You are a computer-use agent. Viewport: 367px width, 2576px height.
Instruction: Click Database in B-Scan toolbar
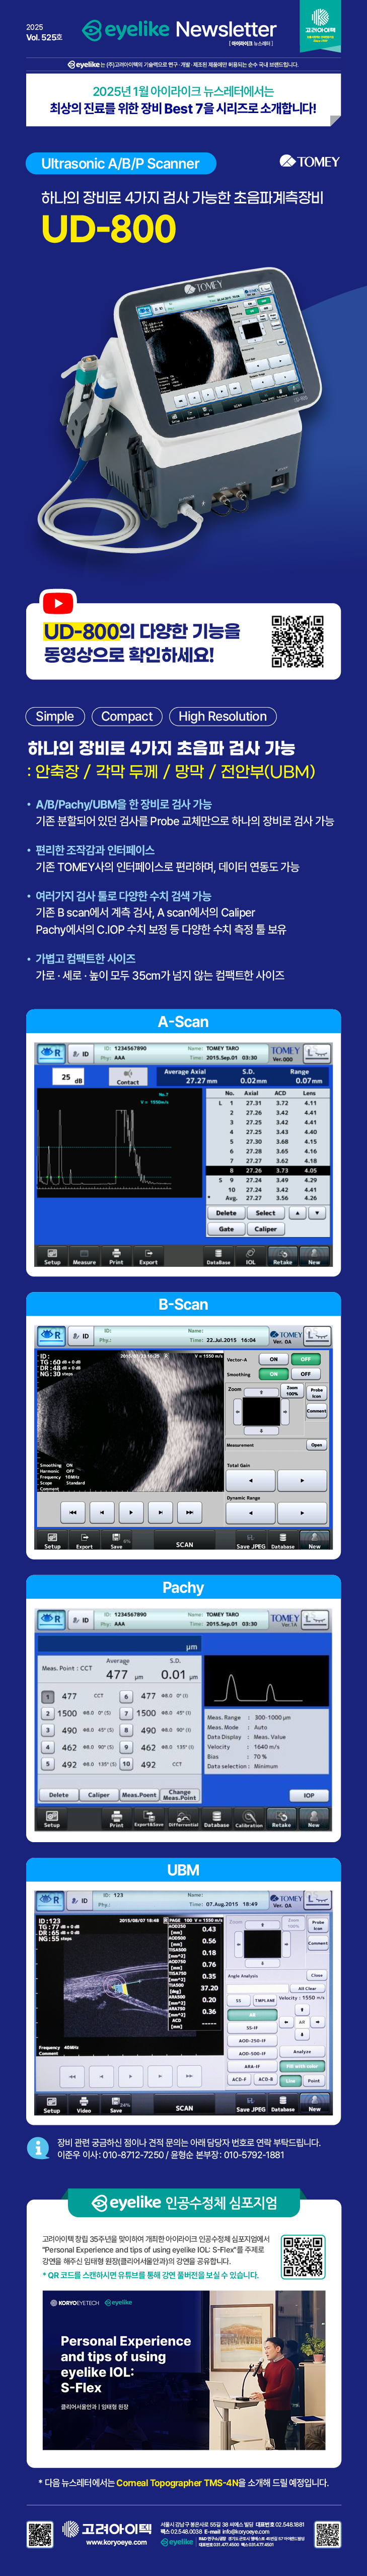(283, 1541)
